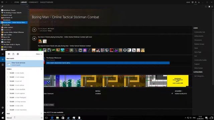Screen dimensions: 214x120
Task: Switch to the detail view layout icon
Action: click(209, 7)
